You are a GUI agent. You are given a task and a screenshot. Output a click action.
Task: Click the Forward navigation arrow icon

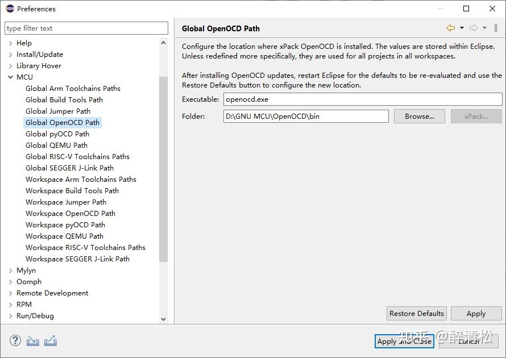(474, 28)
